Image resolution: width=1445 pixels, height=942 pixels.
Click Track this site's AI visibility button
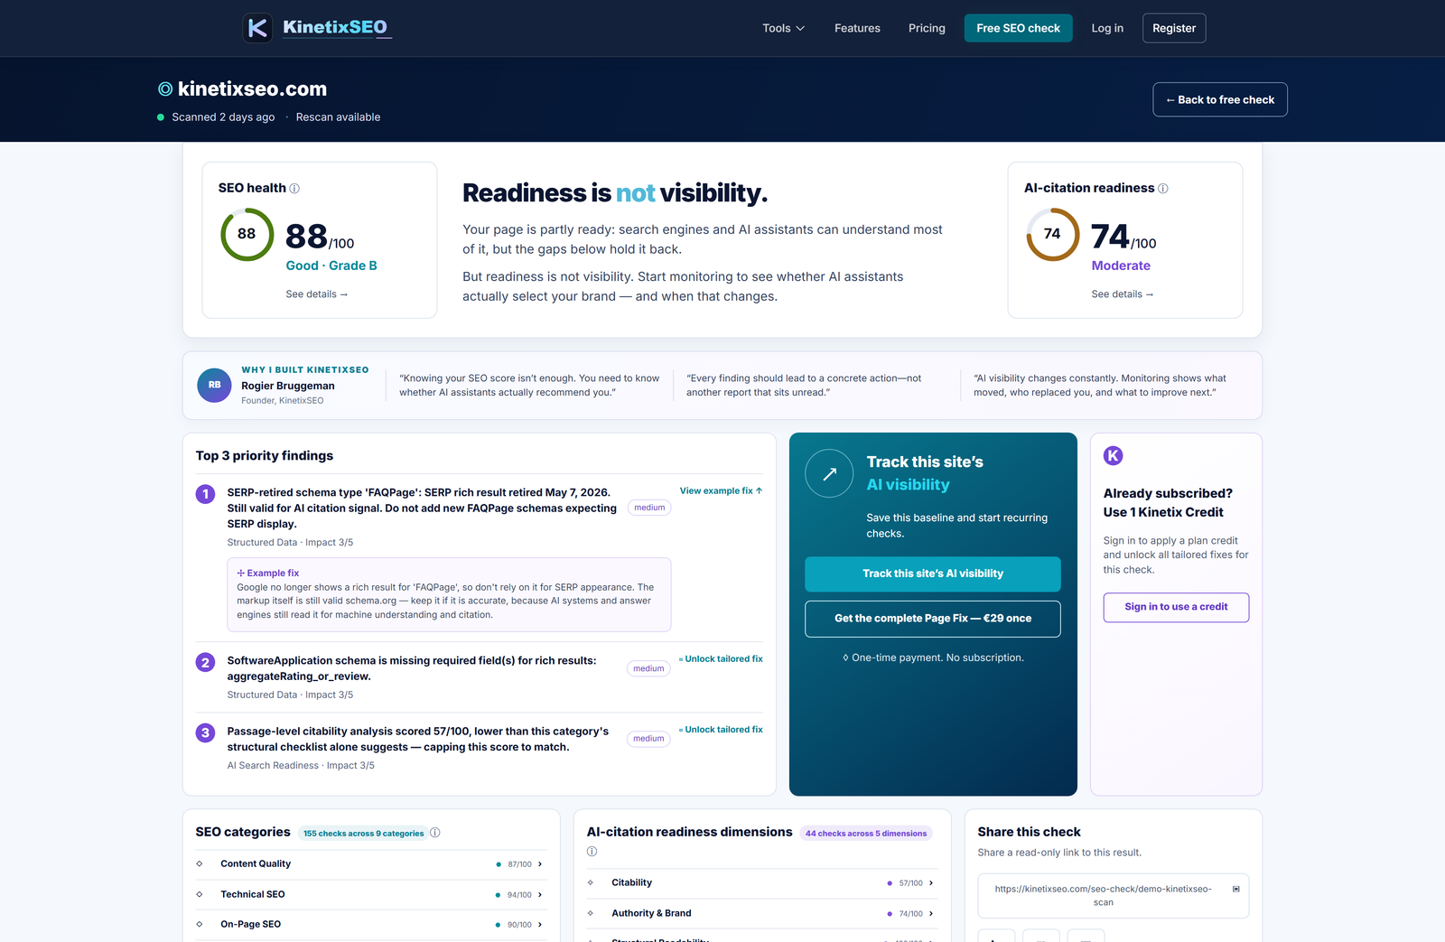(933, 574)
